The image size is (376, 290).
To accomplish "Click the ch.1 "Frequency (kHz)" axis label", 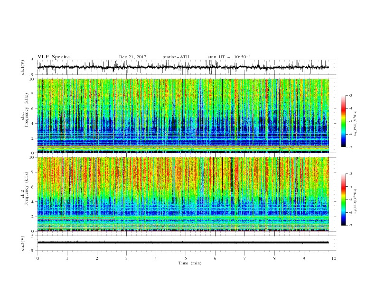I will [27, 110].
